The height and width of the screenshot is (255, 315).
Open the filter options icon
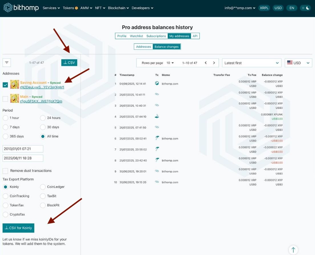point(7,63)
